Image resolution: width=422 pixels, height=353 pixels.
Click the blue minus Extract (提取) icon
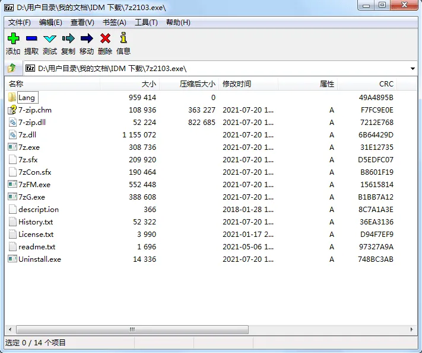point(31,39)
